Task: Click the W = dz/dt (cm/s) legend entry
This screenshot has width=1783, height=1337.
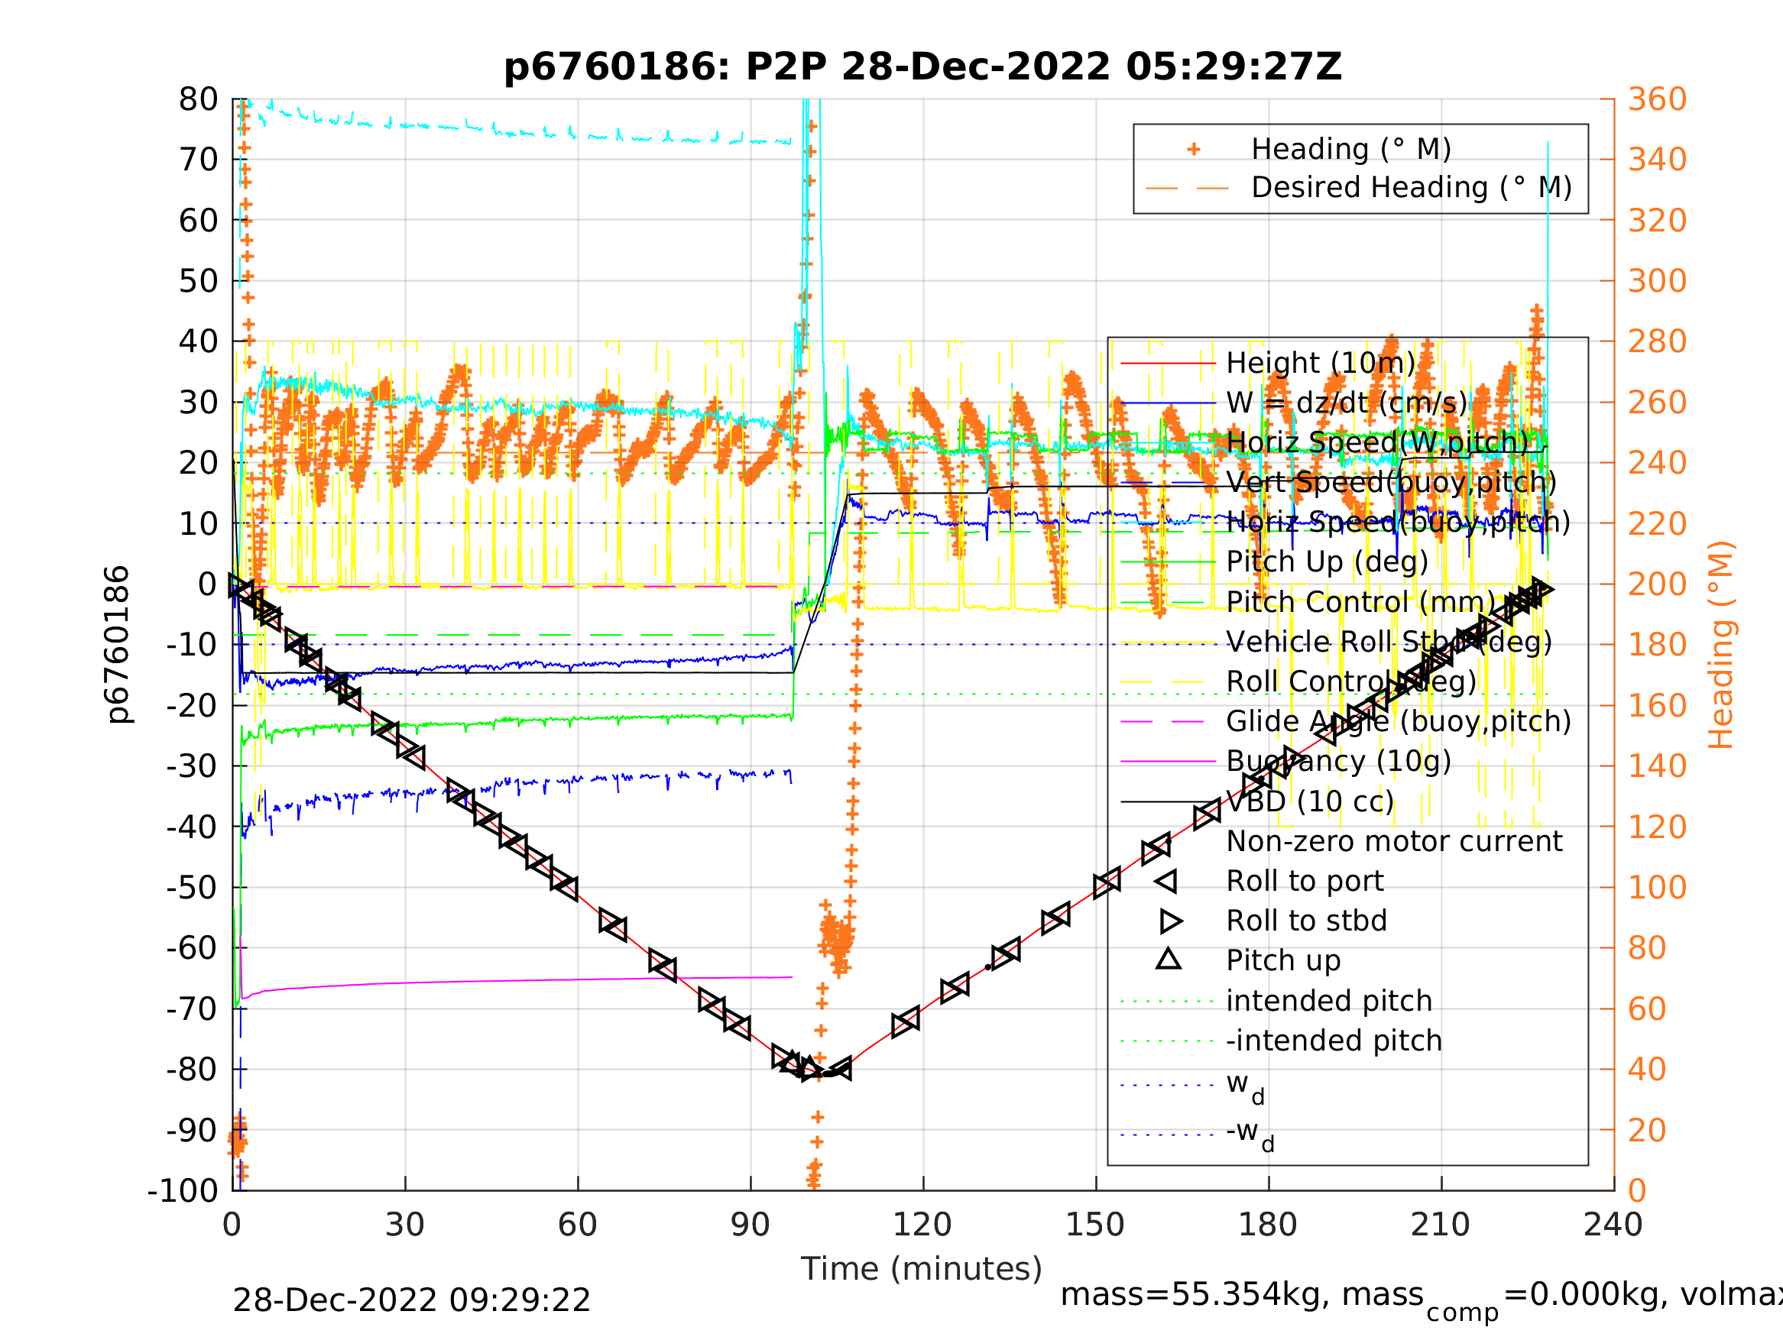Action: click(1346, 403)
